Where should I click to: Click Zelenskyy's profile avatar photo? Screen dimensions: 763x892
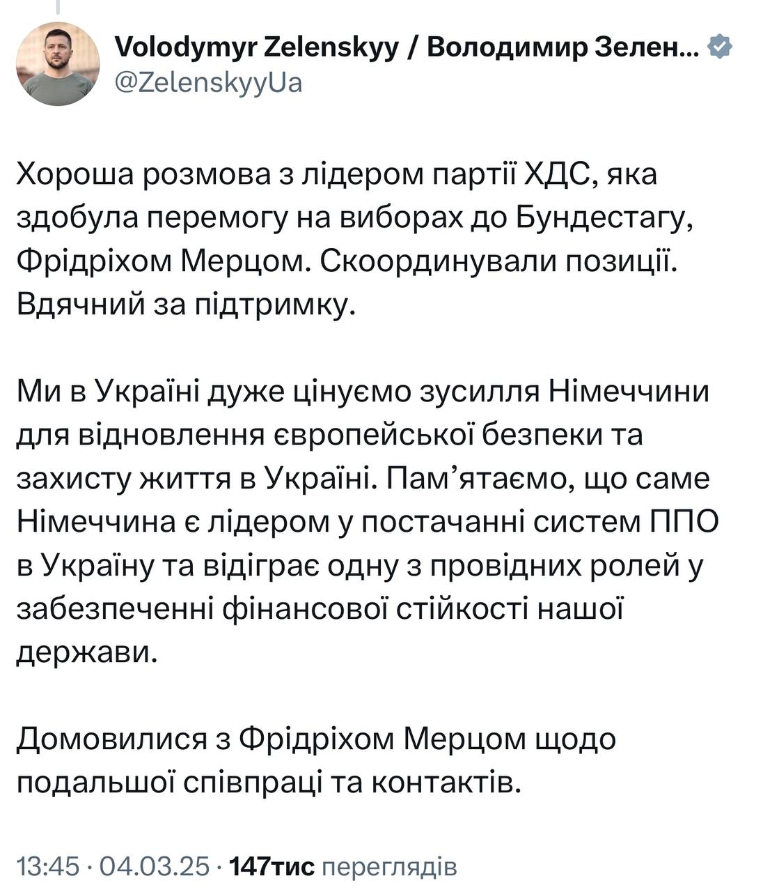58,63
